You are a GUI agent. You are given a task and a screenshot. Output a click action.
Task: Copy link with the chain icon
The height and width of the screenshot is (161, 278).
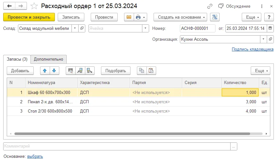tap(210, 6)
